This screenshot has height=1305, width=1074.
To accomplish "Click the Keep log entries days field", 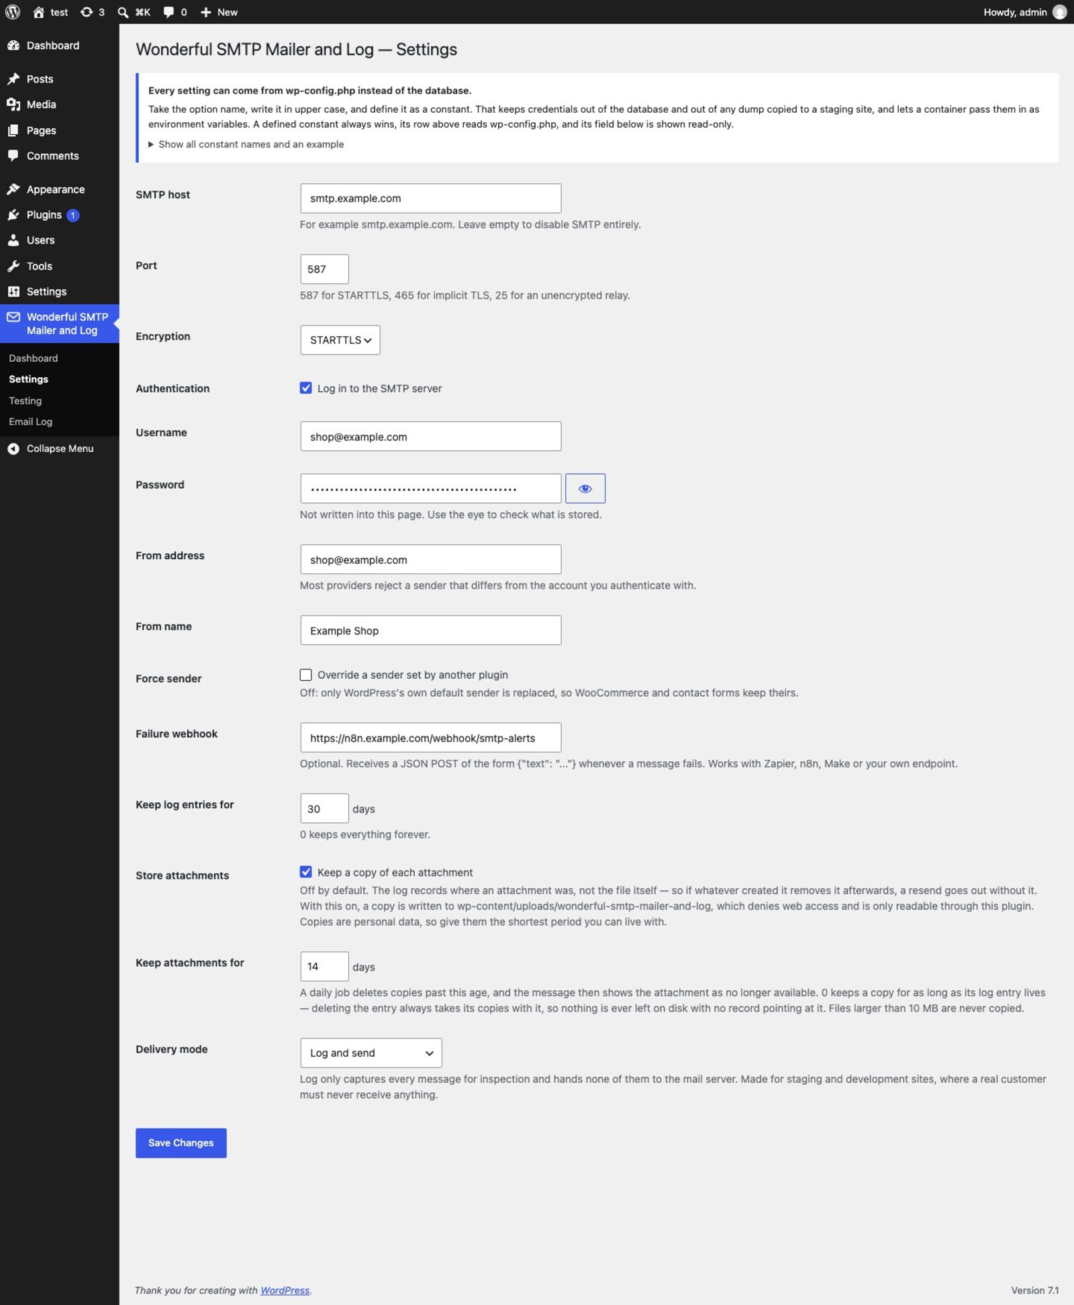I will (324, 808).
